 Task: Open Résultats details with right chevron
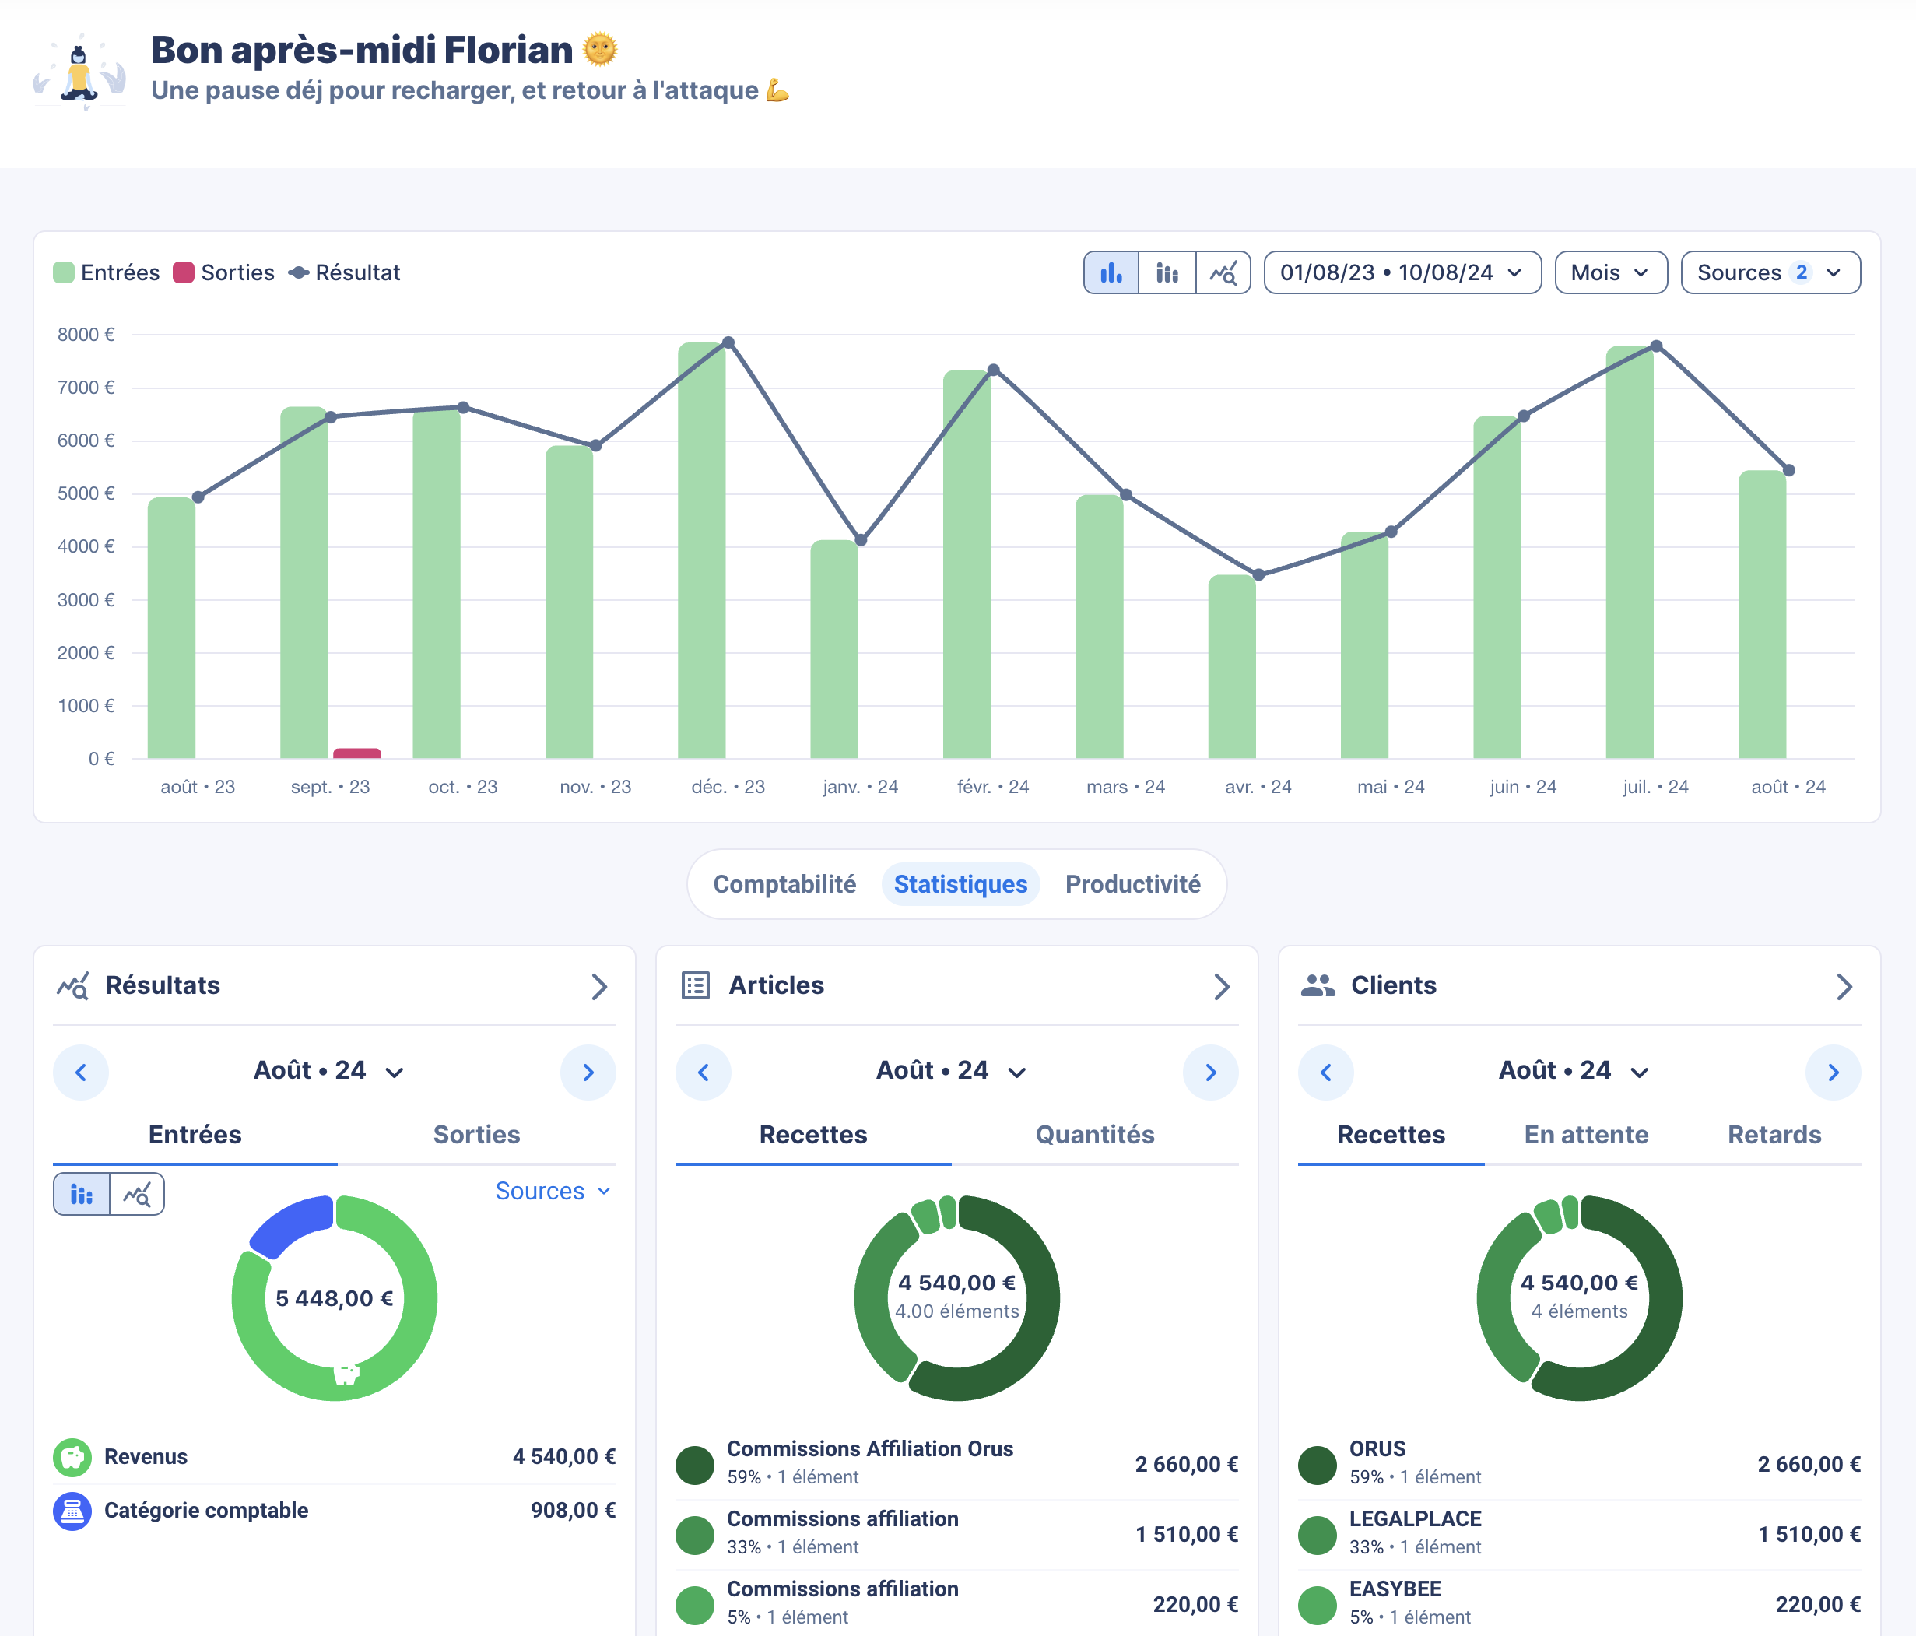(x=599, y=987)
